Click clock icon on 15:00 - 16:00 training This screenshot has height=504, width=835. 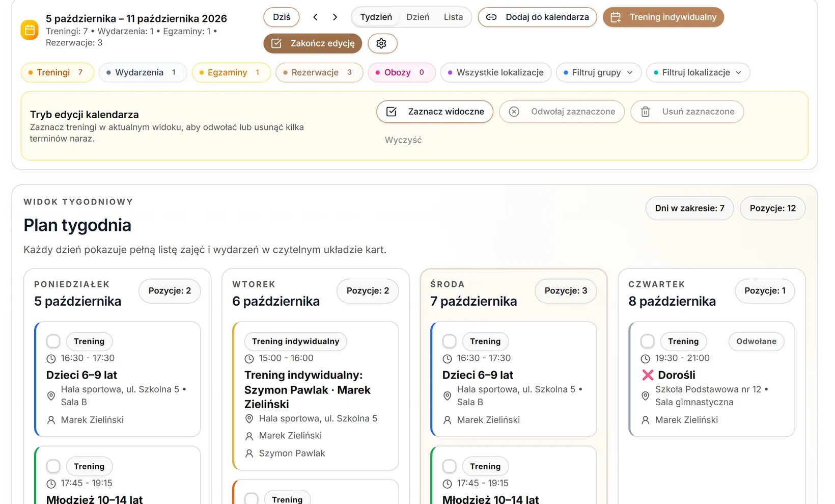(x=249, y=359)
